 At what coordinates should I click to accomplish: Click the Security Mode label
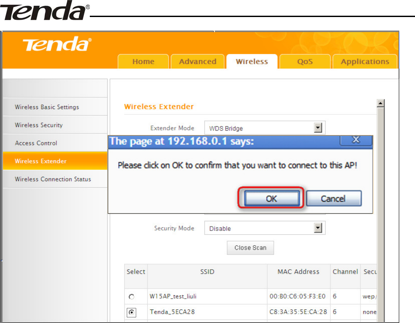pyautogui.click(x=174, y=228)
